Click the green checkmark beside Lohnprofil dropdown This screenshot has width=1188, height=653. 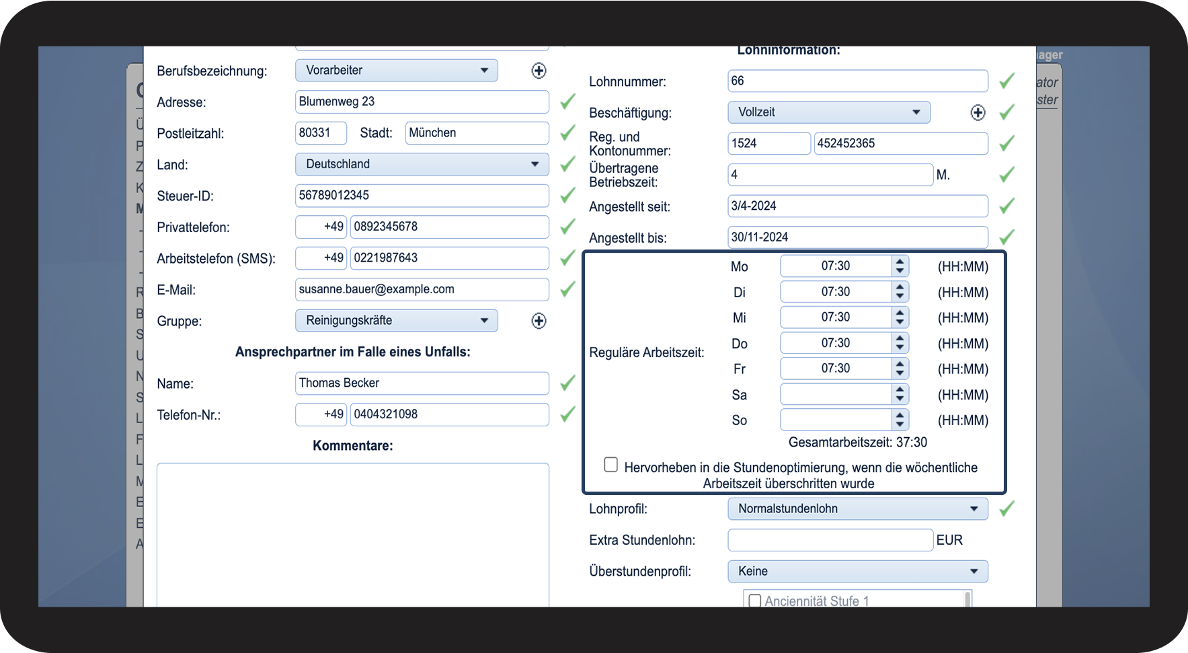[1006, 509]
